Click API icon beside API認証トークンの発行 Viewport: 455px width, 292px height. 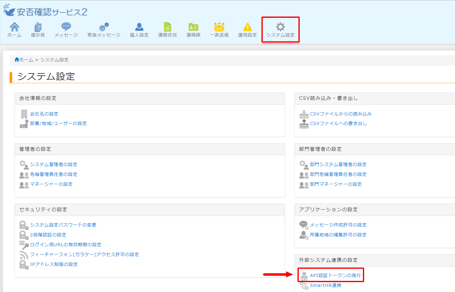[x=305, y=276]
